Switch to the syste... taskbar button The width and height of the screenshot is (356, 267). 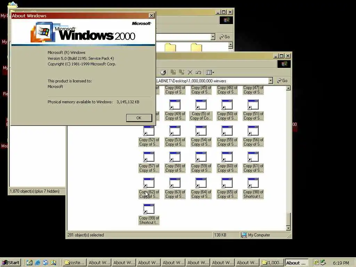tap(75, 263)
